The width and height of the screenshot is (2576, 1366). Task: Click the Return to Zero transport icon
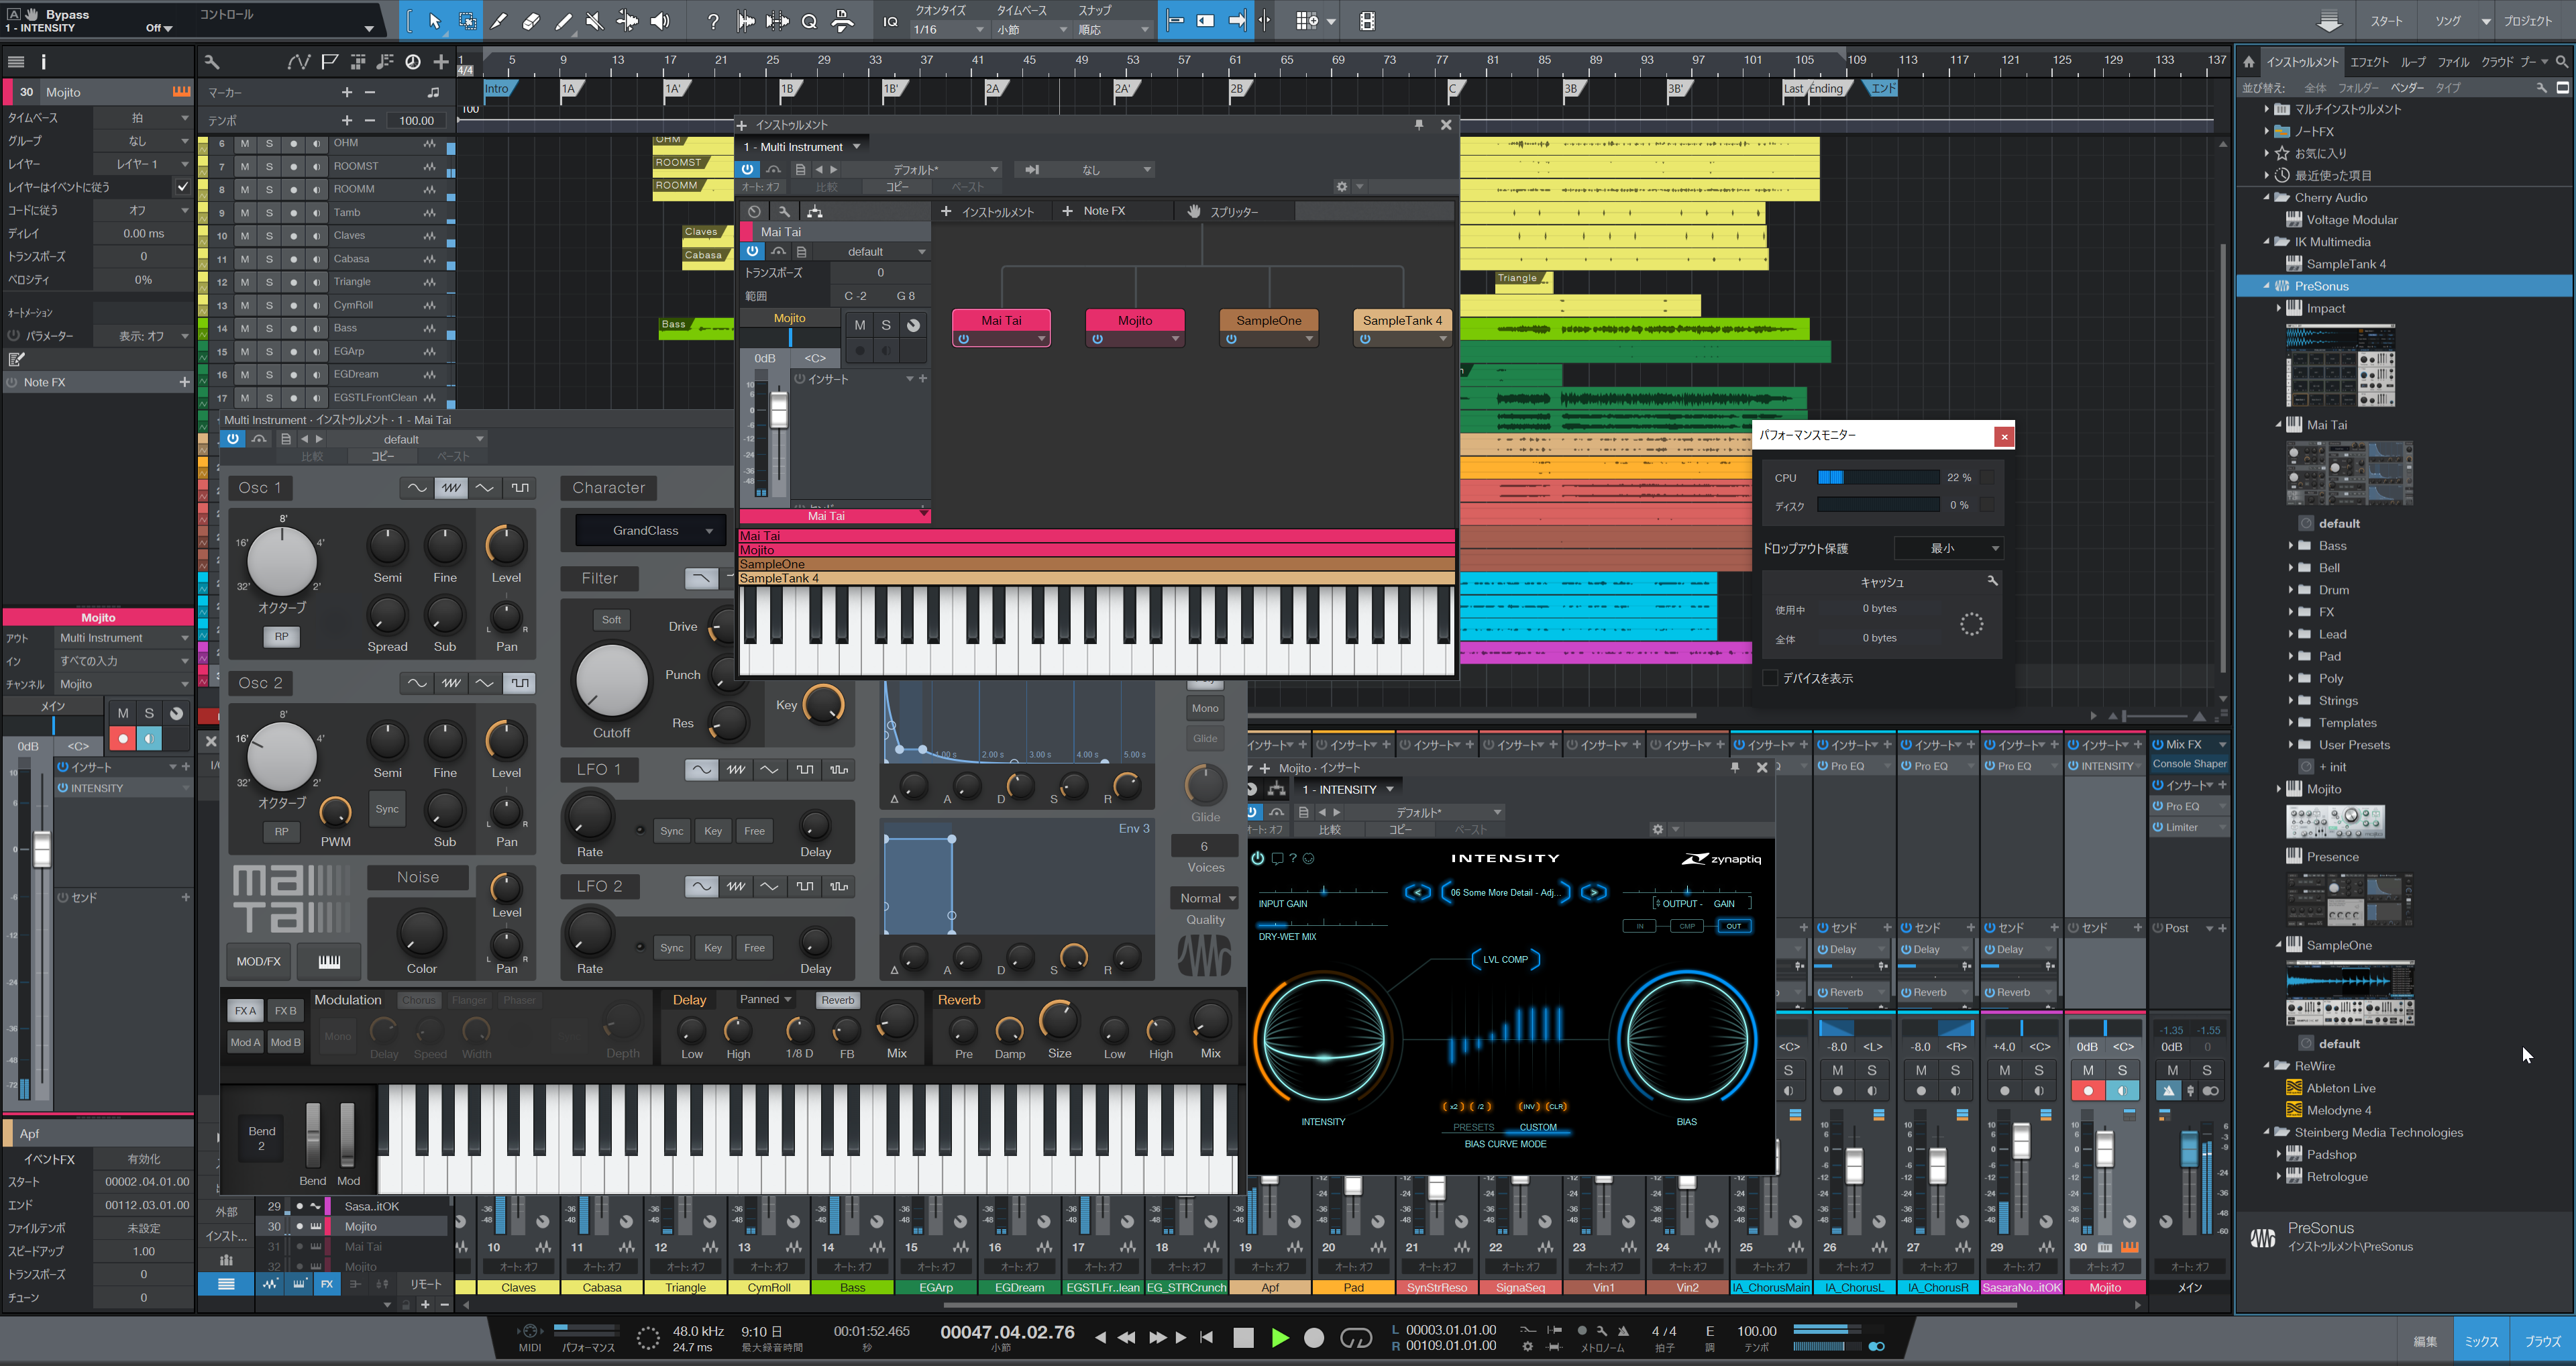point(1206,1337)
